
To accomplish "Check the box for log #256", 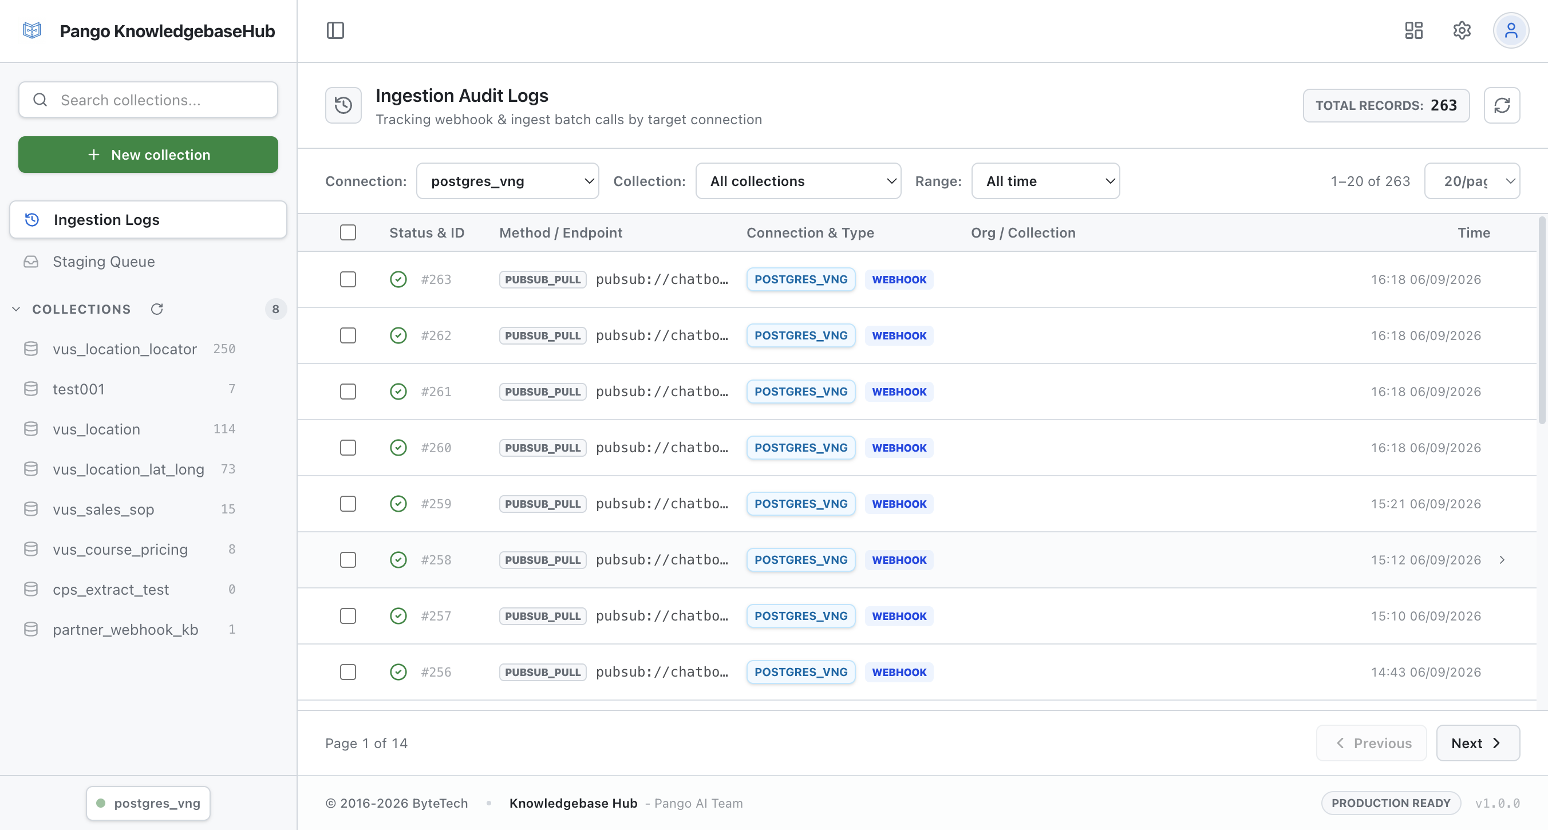I will pyautogui.click(x=348, y=672).
